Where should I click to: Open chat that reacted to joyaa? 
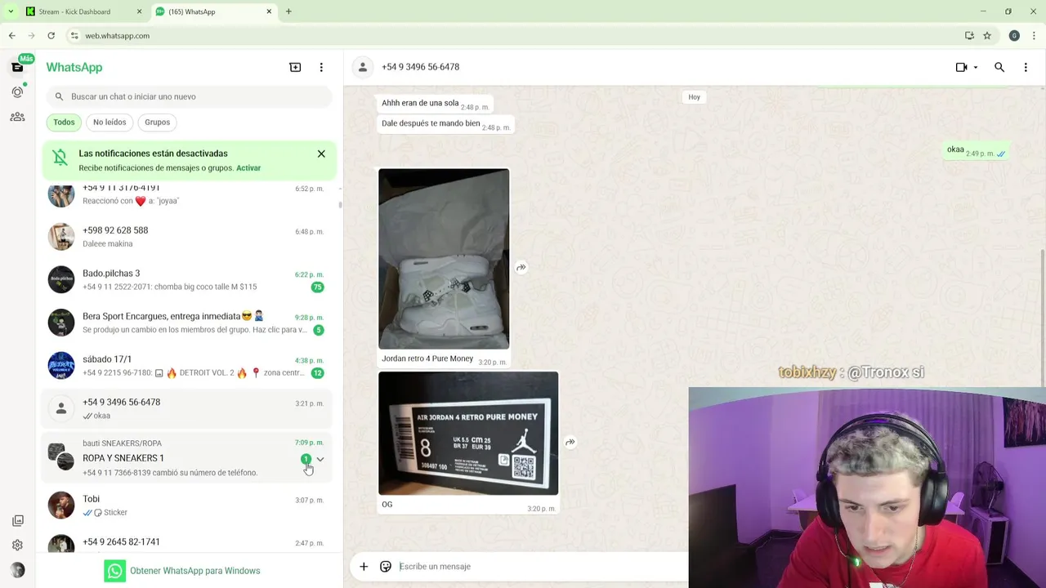tap(189, 196)
